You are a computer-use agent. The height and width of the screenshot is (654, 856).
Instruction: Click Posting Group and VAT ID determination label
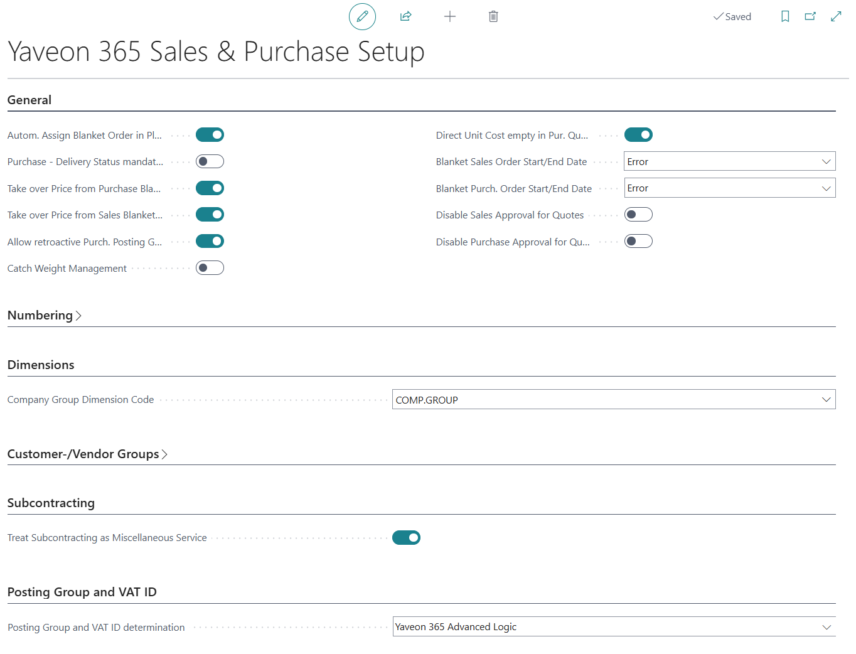click(96, 628)
